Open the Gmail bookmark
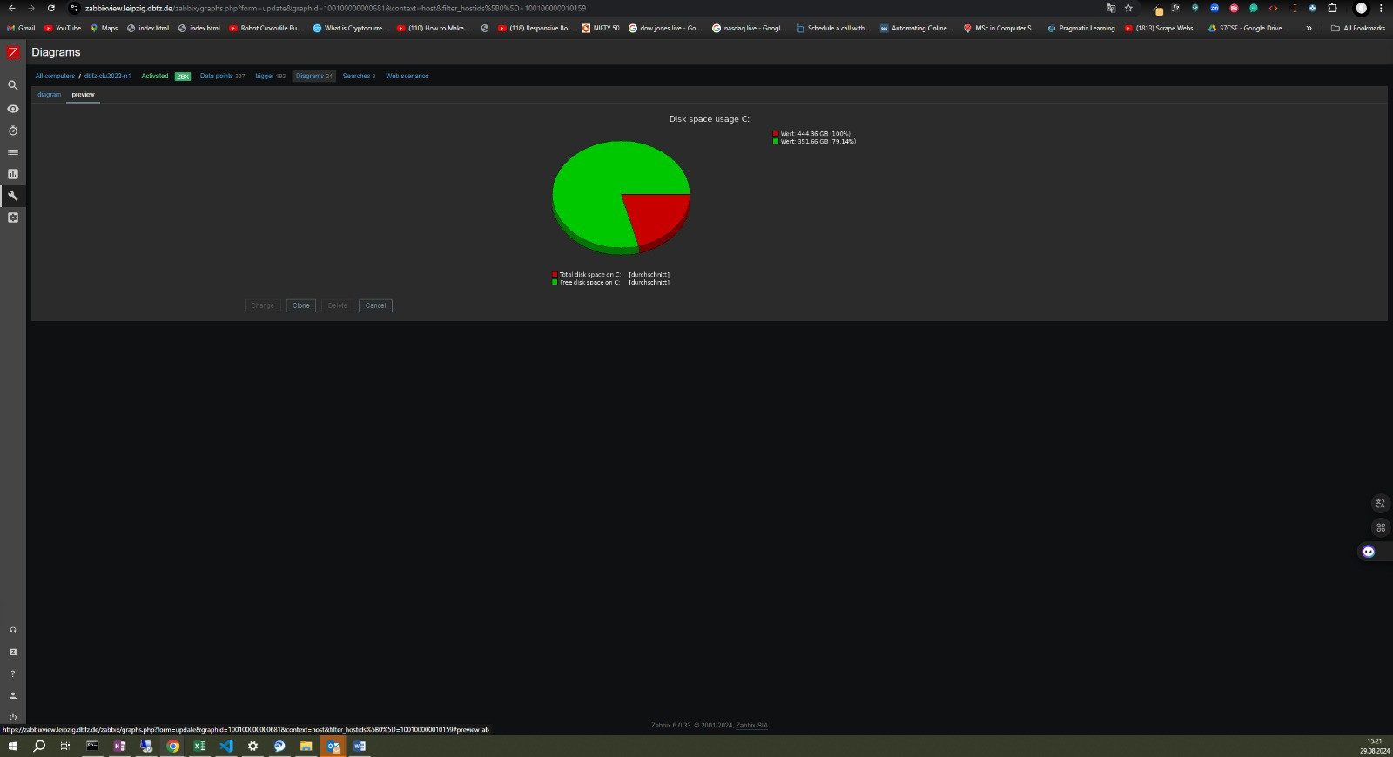Viewport: 1393px width, 757px height. [21, 28]
